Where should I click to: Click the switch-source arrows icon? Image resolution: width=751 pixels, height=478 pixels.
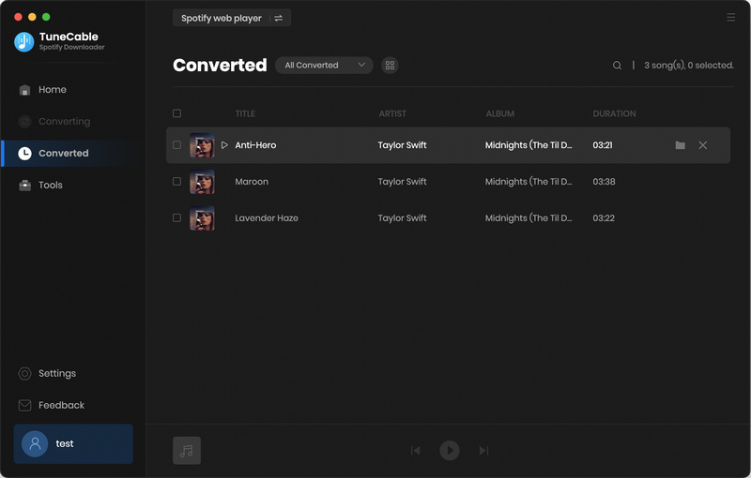(278, 18)
